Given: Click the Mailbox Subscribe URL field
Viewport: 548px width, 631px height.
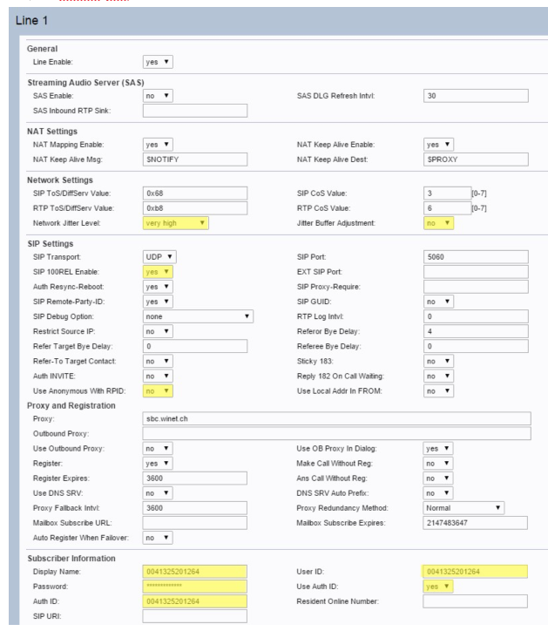Looking at the screenshot, I should click(195, 523).
